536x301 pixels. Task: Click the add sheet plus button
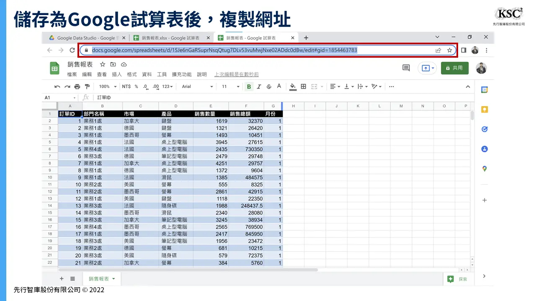pos(62,278)
